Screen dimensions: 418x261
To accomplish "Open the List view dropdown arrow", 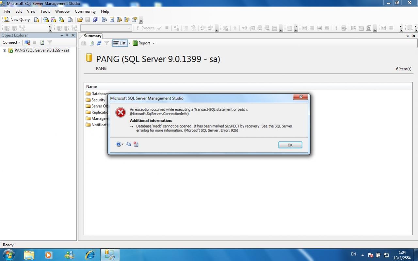I will click(x=129, y=43).
